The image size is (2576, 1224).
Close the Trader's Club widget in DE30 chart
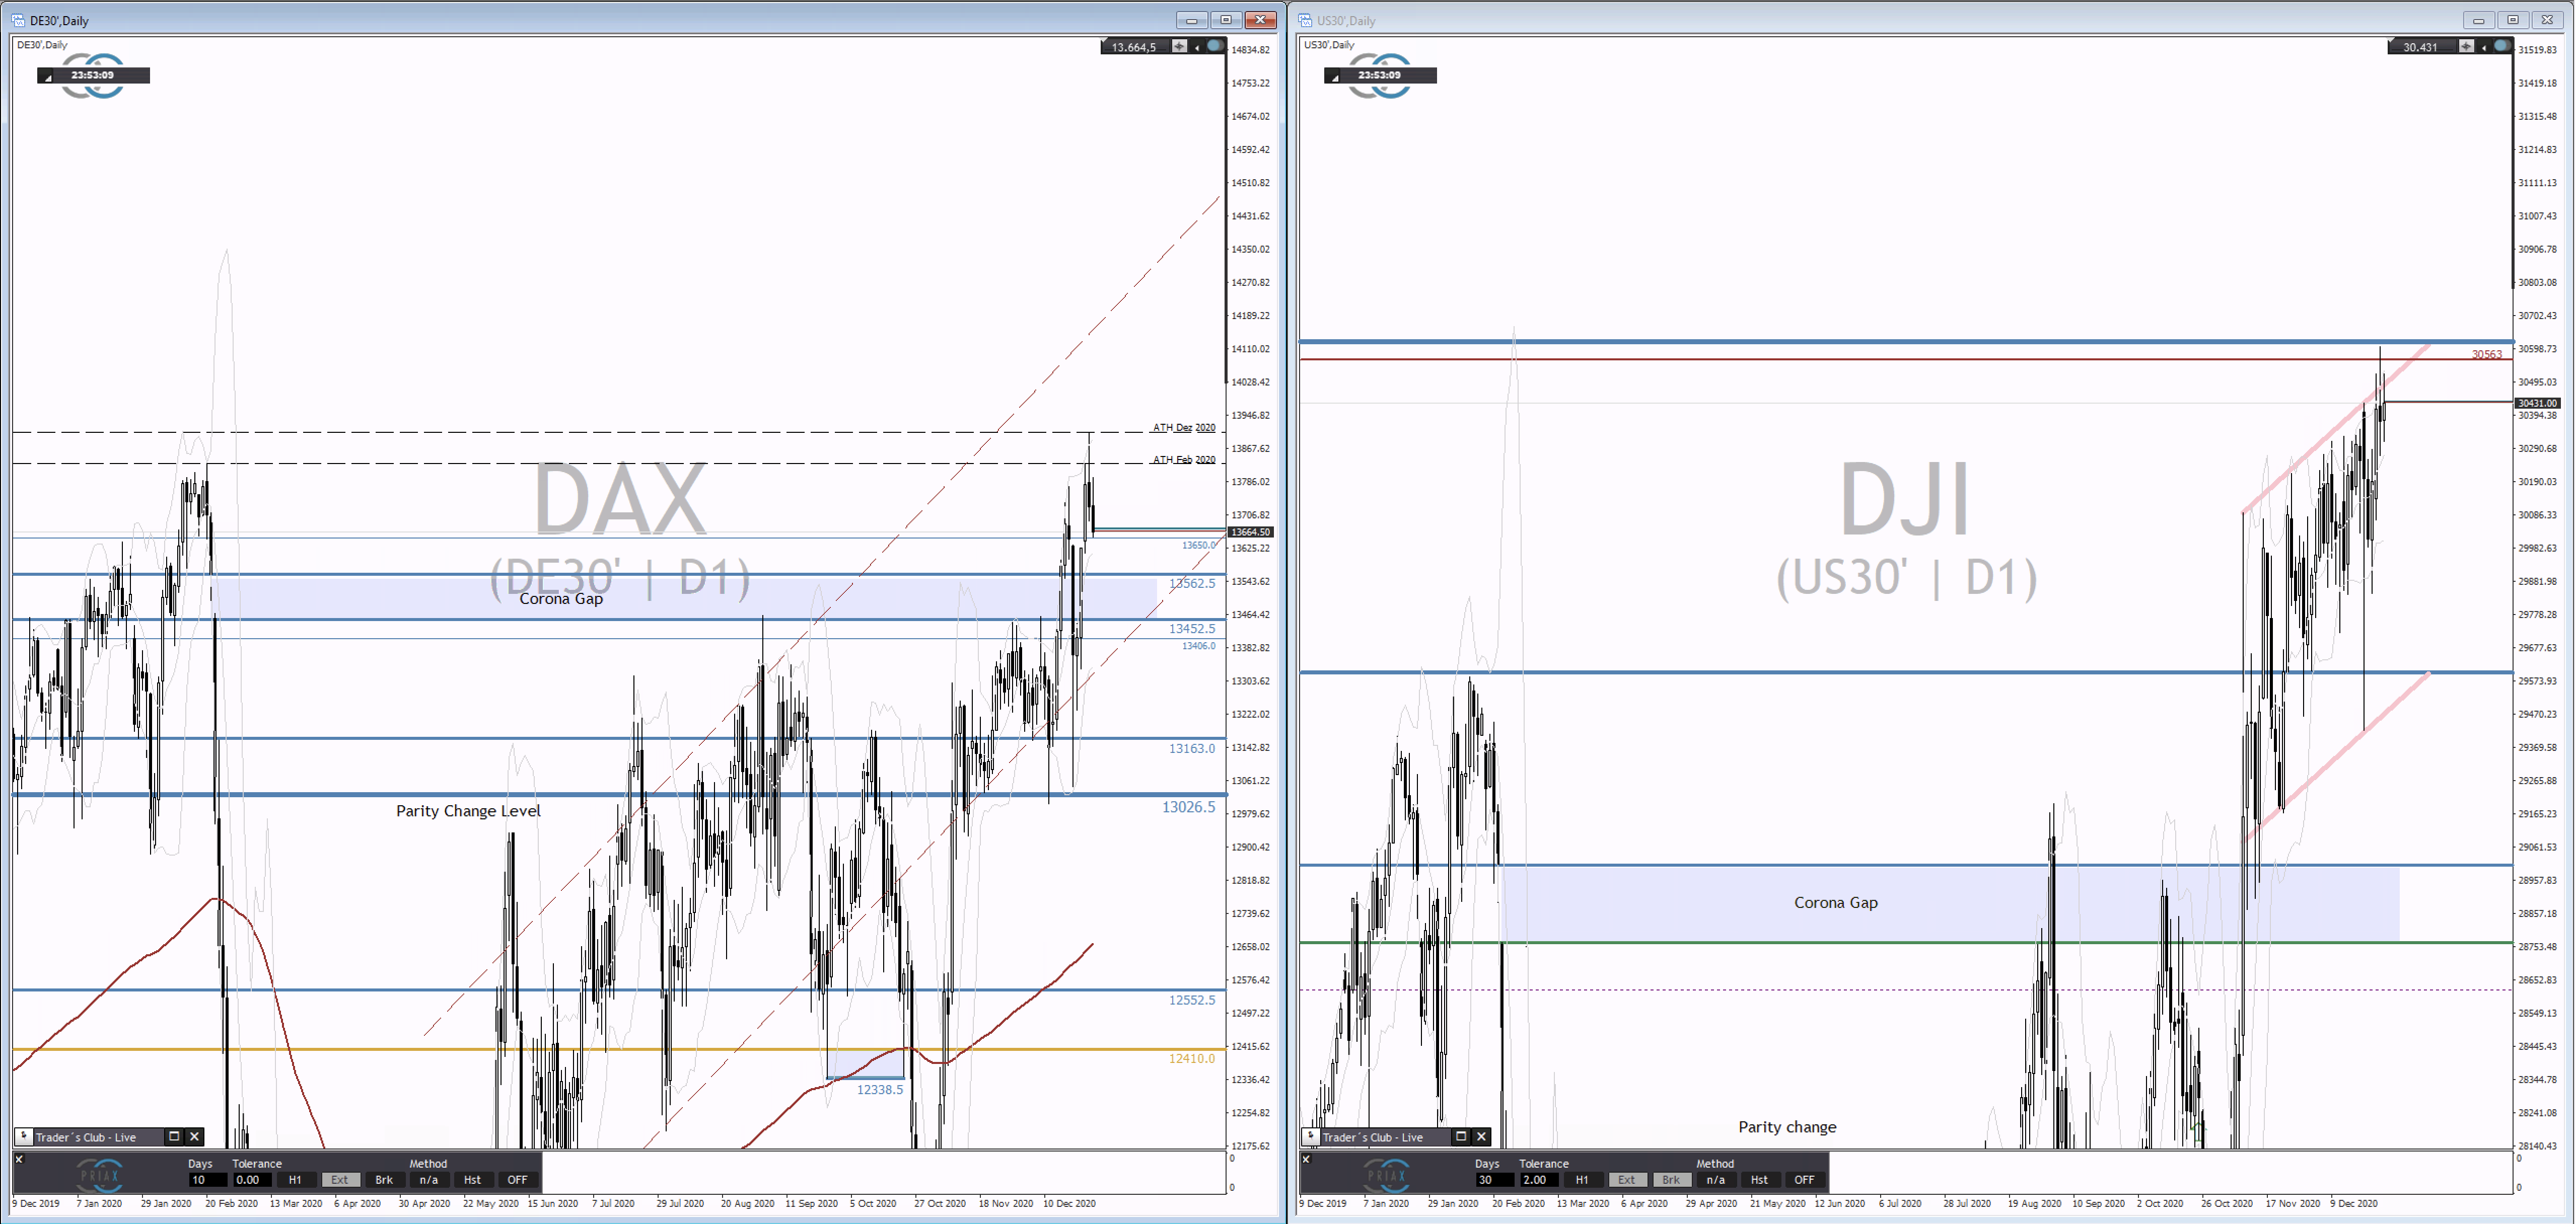click(x=195, y=1137)
